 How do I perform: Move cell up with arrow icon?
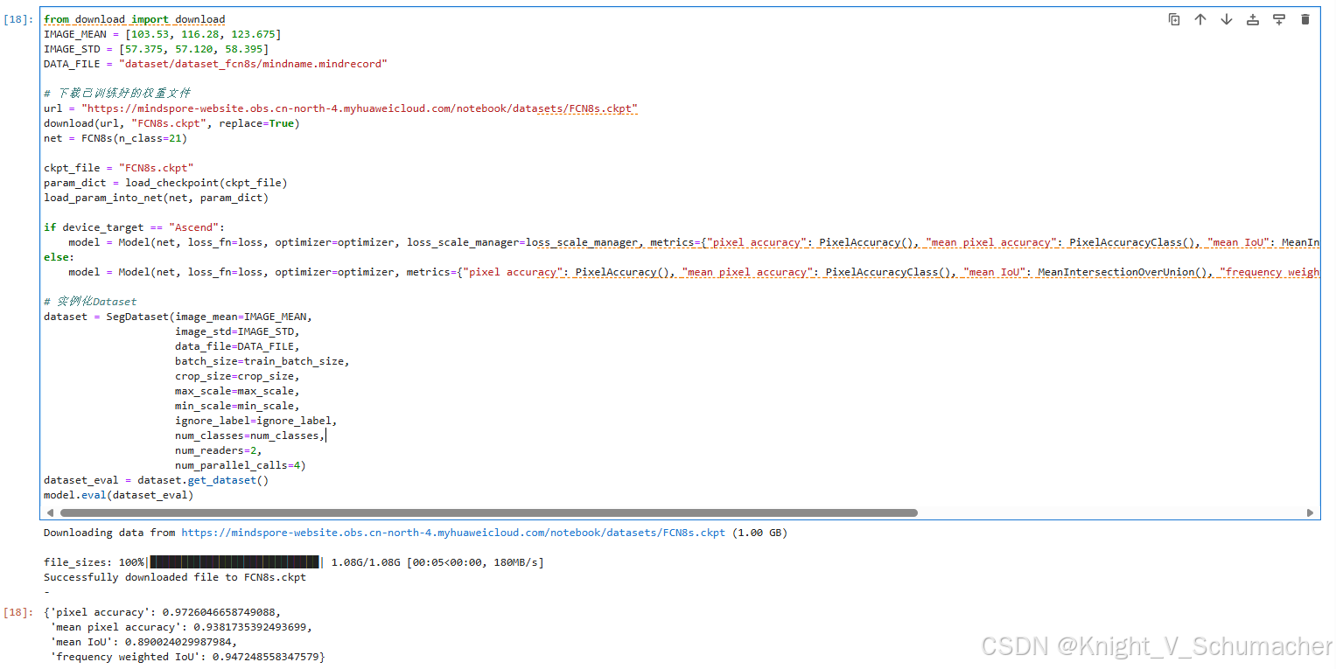1200,19
